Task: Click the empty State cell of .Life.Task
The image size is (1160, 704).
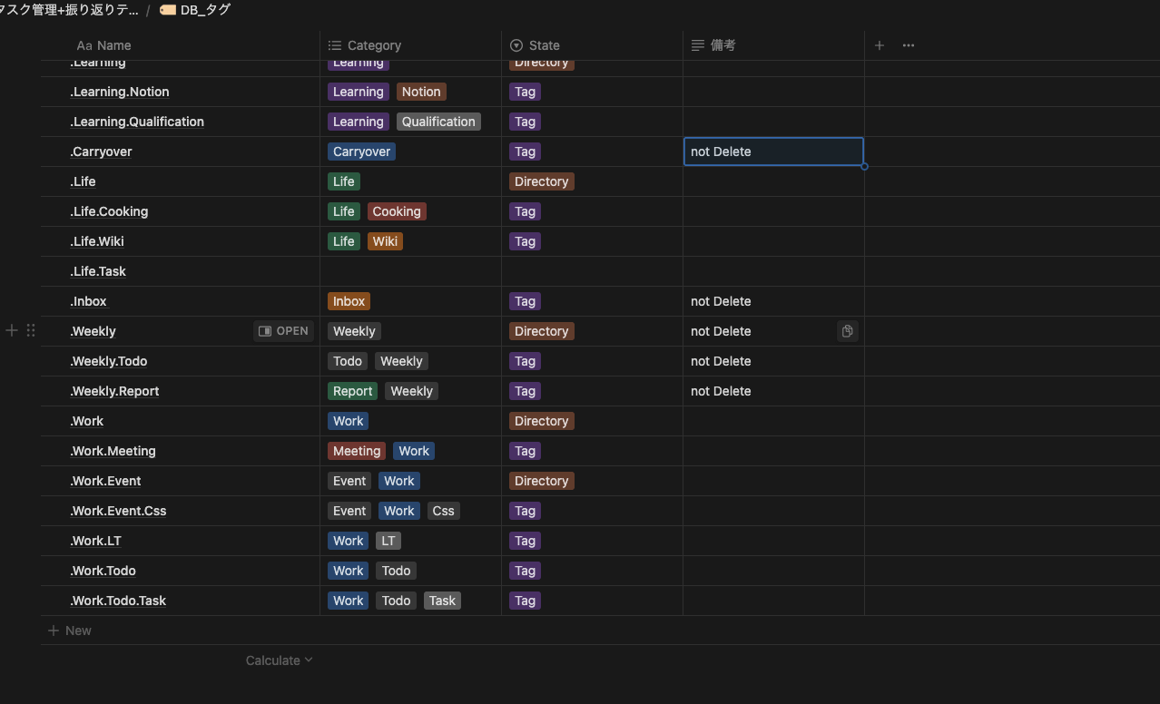Action: 592,271
